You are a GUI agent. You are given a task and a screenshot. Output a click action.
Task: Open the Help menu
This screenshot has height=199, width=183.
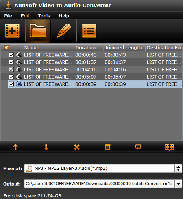pos(64,16)
